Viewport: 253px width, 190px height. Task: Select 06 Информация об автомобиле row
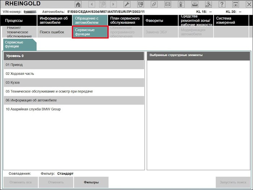74,100
